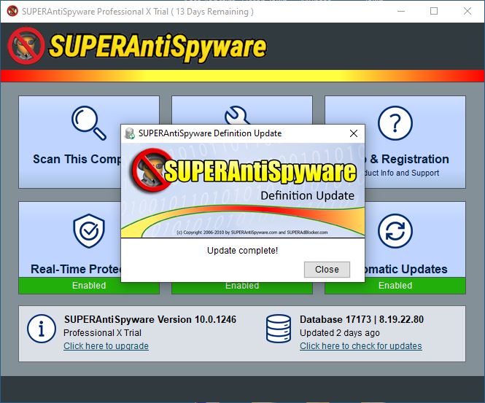The width and height of the screenshot is (485, 403).
Task: Click the Close button in the update dialog
Action: click(327, 270)
